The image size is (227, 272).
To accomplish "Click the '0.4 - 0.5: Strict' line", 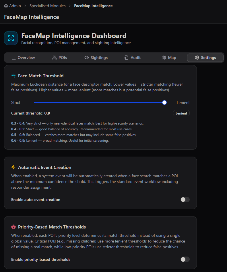I will point(72,129).
